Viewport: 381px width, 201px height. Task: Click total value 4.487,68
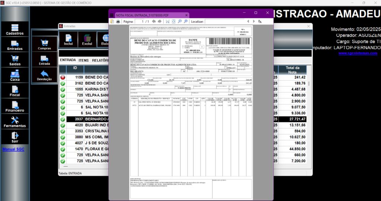click(297, 89)
